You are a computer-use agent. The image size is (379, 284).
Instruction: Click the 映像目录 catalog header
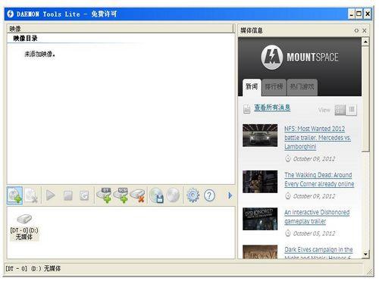pos(25,39)
